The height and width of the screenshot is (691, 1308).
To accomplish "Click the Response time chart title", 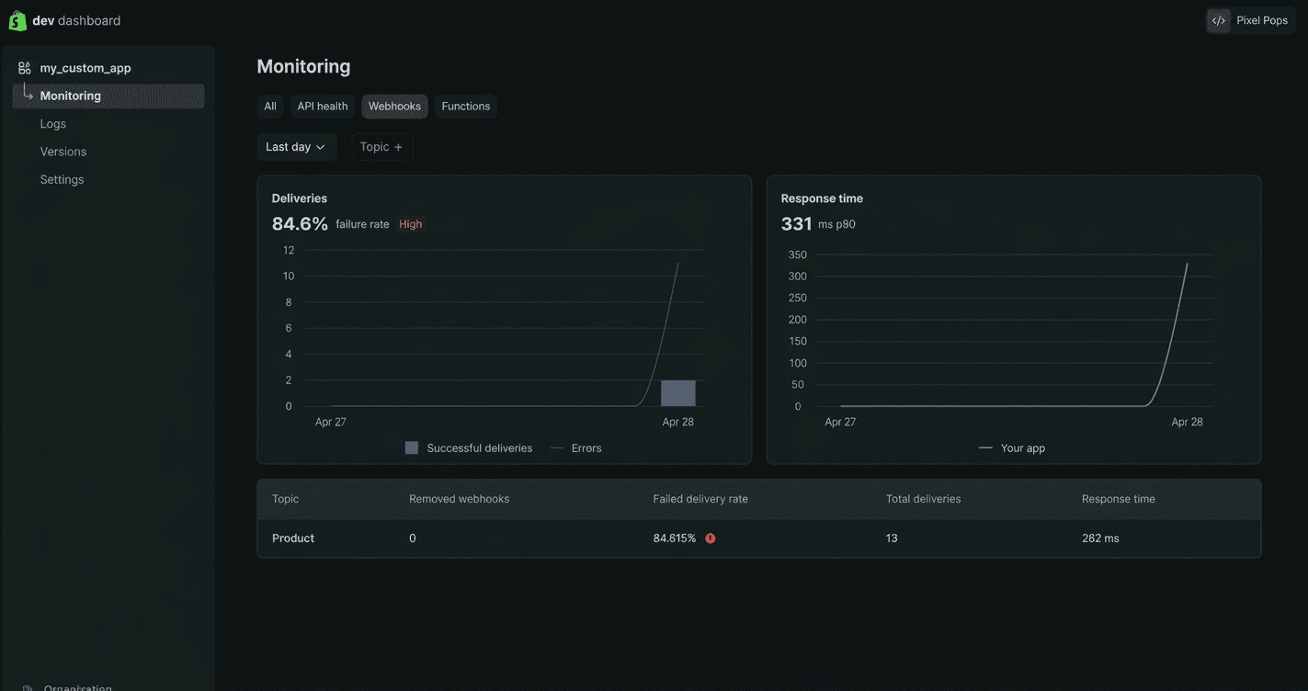I will (822, 198).
